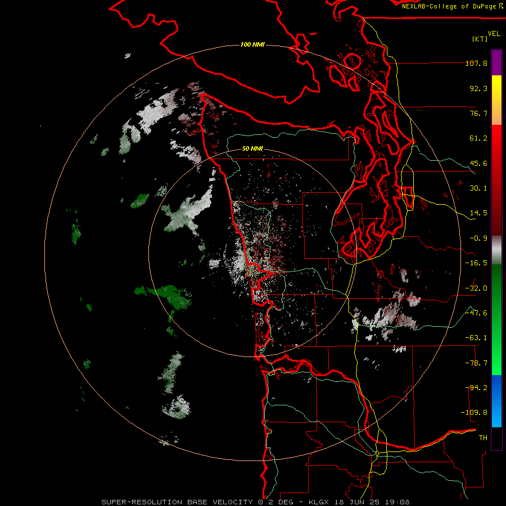Image resolution: width=506 pixels, height=506 pixels.
Task: Click the 14.5 legend value
Action: click(478, 213)
